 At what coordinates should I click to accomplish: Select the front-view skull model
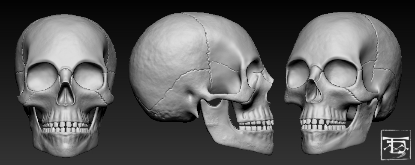(66, 85)
